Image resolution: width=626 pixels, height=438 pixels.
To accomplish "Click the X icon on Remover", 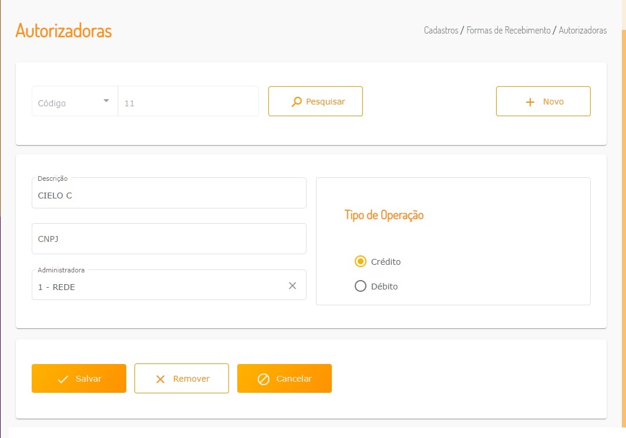I will click(160, 379).
